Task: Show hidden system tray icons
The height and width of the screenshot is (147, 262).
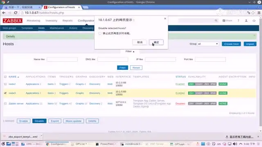Action: point(241,144)
